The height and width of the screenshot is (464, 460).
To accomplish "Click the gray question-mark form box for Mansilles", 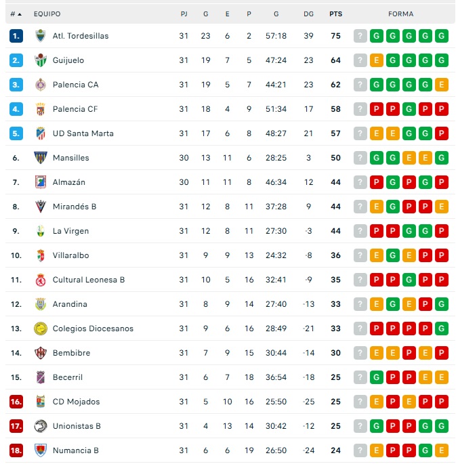I will pos(360,158).
